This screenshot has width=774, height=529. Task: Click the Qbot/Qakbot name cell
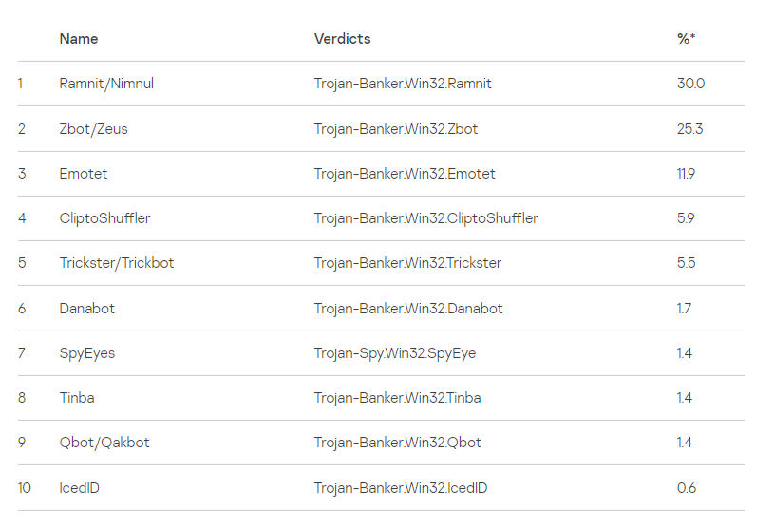pyautogui.click(x=104, y=443)
